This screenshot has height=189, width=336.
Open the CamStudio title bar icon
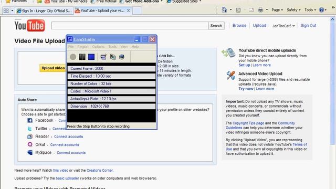tap(70, 39)
